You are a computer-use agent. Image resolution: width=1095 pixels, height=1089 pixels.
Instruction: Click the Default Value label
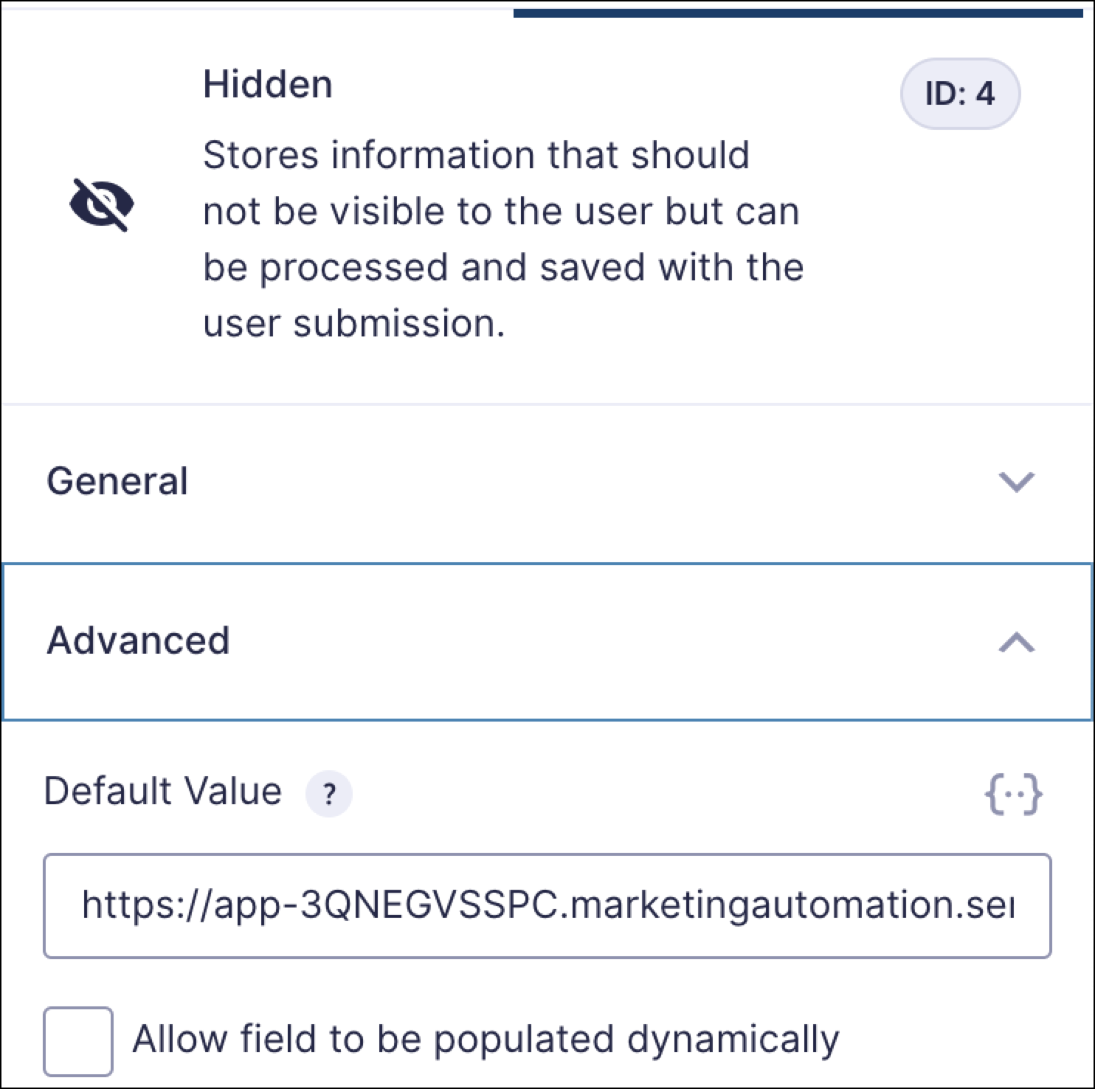[x=163, y=792]
